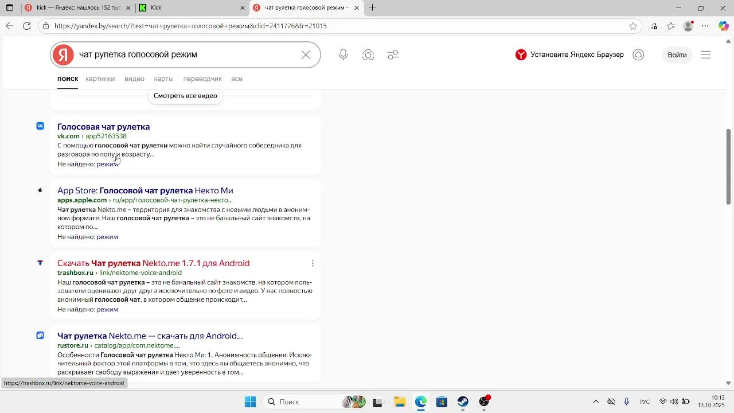Image resolution: width=734 pixels, height=413 pixels.
Task: Open Скачать Чат рулетка Nekto.me for Android
Action: pyautogui.click(x=154, y=263)
